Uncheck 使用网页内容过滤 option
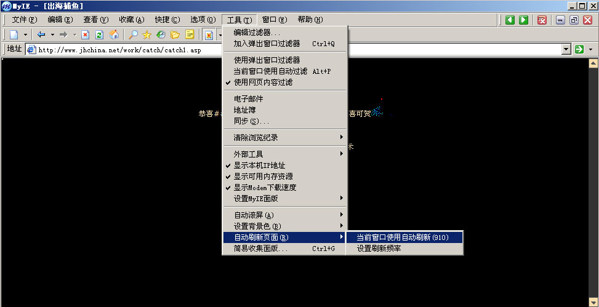The image size is (599, 307). click(284, 82)
